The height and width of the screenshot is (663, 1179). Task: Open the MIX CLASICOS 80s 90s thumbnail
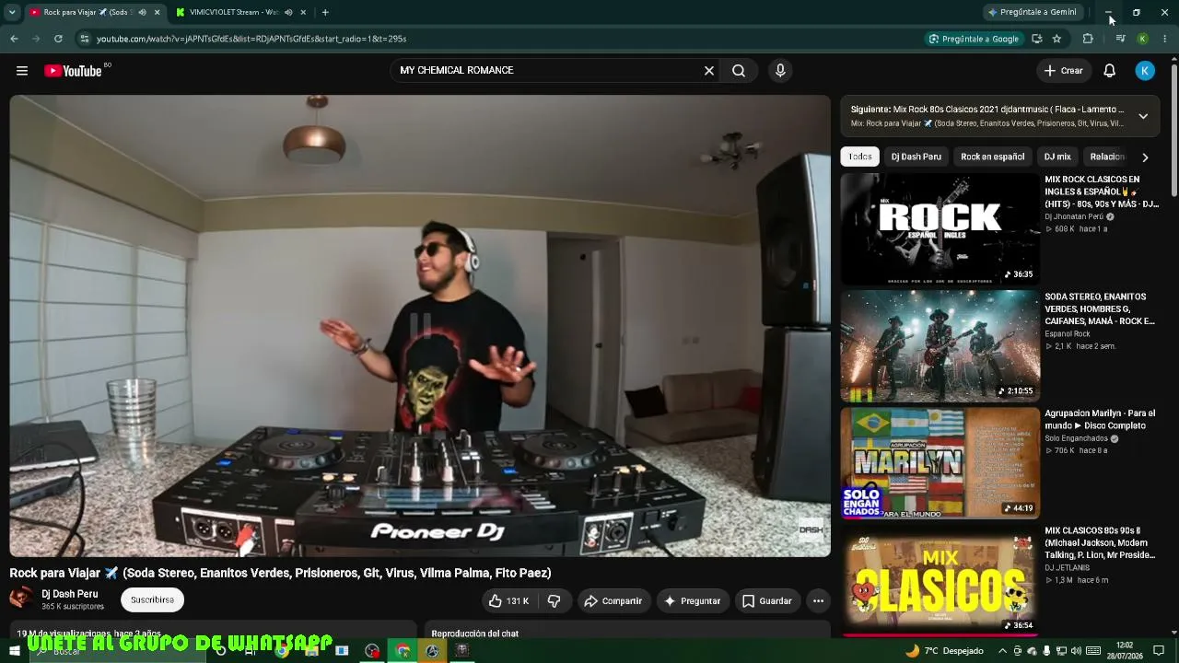(x=940, y=580)
